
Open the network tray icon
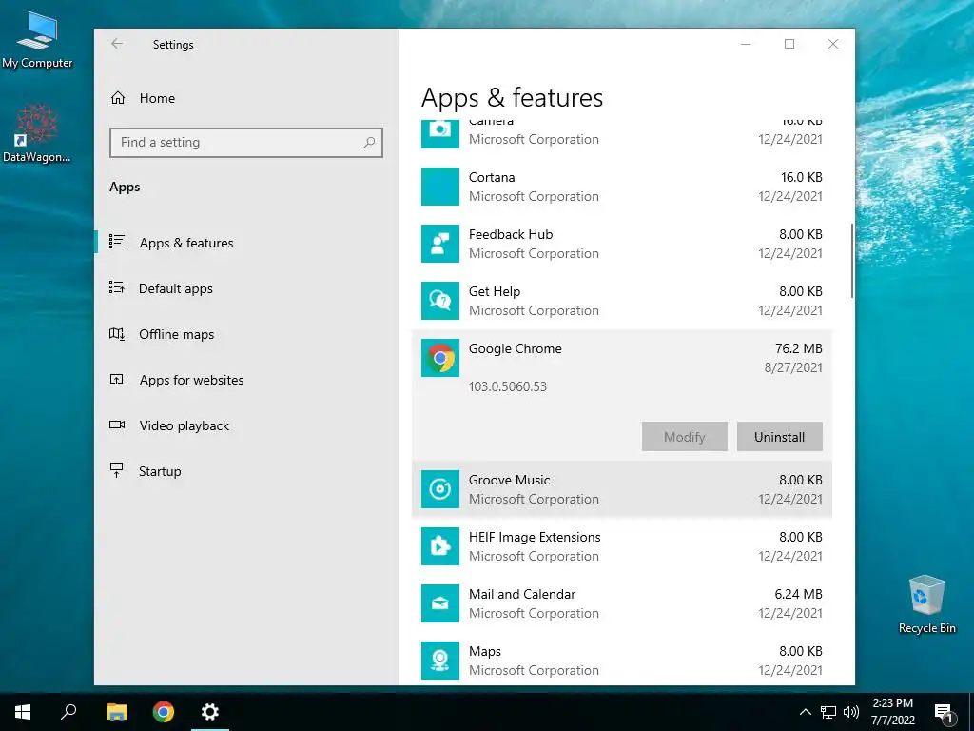pyautogui.click(x=828, y=712)
